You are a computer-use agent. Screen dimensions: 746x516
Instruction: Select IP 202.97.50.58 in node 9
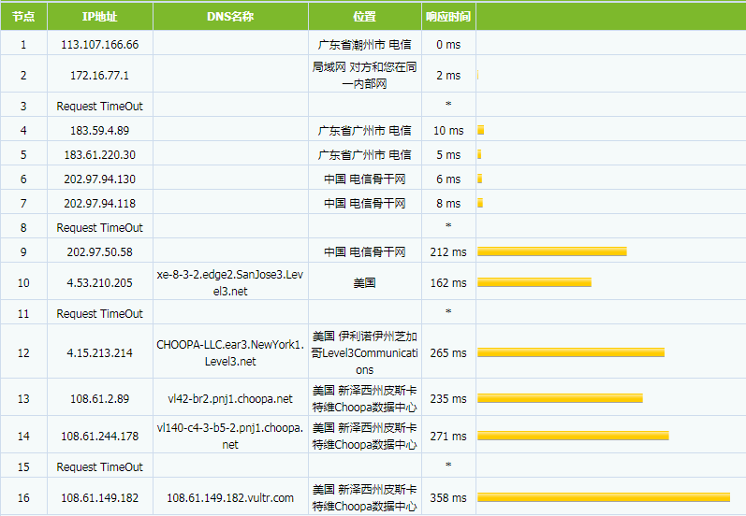99,251
